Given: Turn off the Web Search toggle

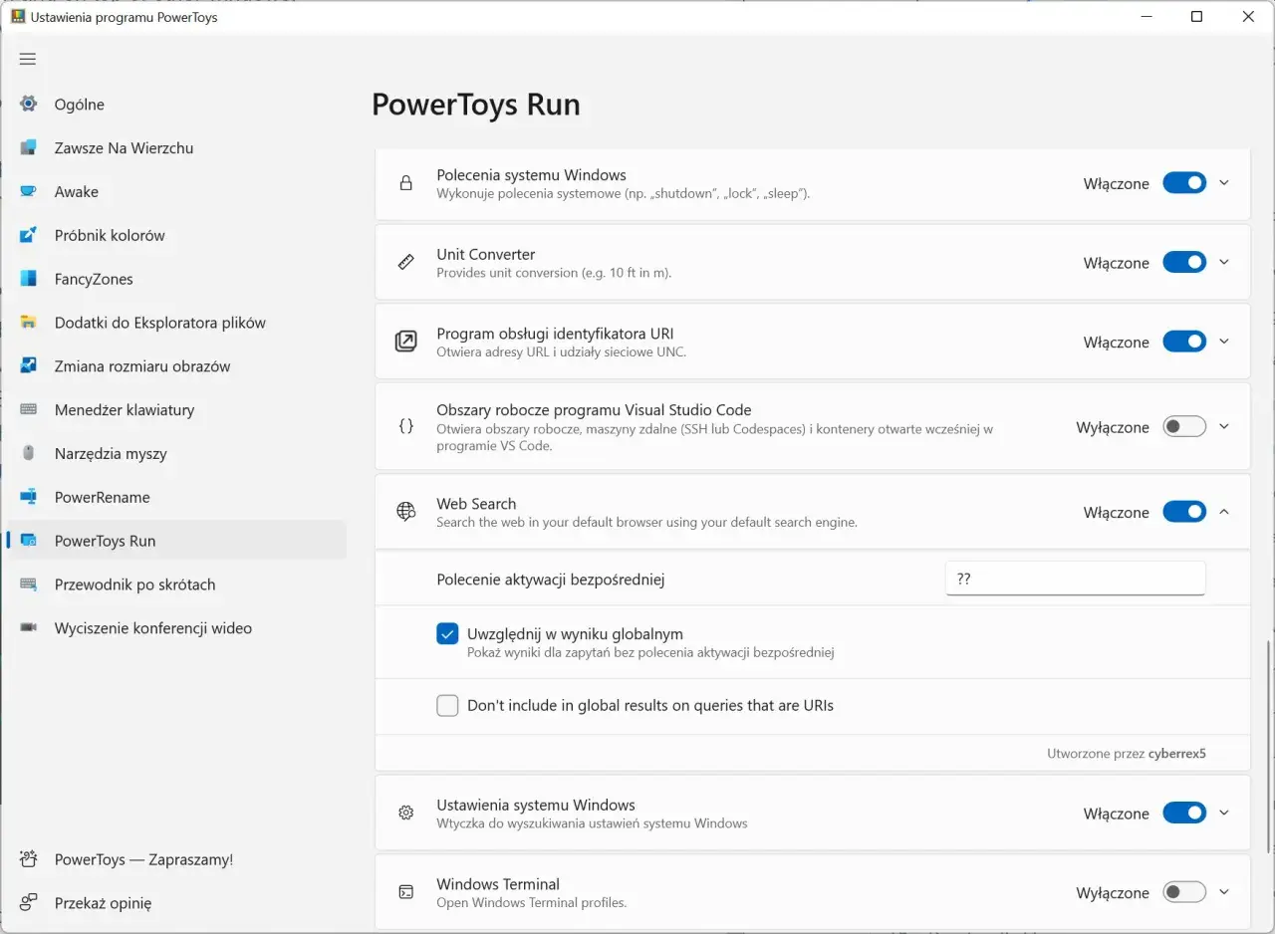Looking at the screenshot, I should [x=1184, y=512].
